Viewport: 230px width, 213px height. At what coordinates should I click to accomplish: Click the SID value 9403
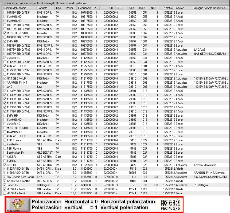(133, 181)
